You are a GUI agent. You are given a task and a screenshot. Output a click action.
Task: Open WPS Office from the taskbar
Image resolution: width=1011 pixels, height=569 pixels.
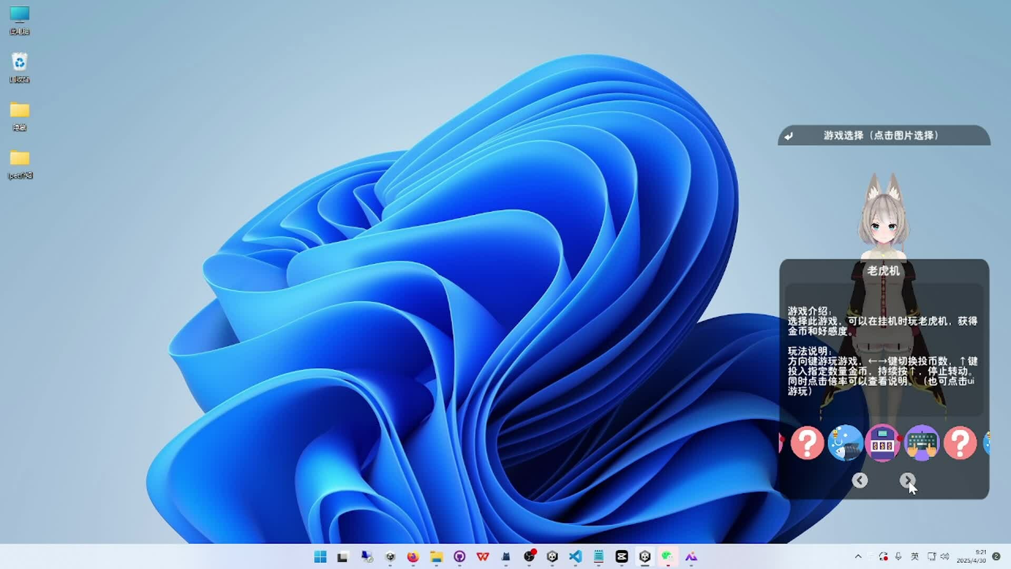click(482, 556)
